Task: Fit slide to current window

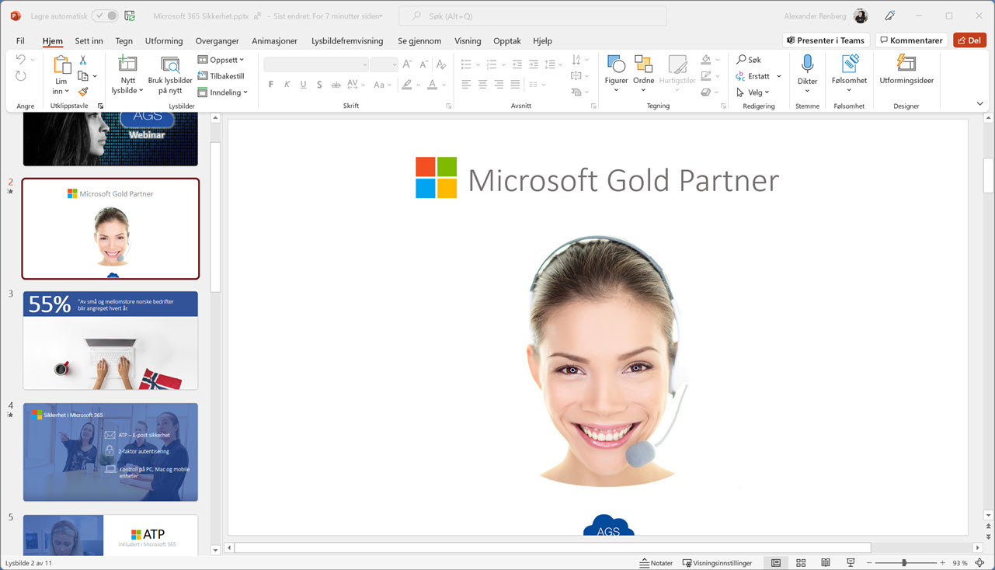Action: (981, 563)
